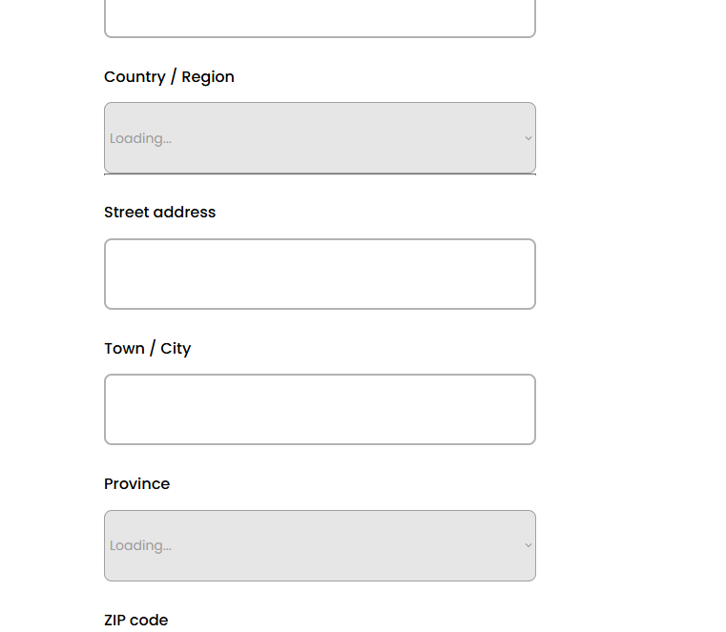Focus the Street address input field
Image resolution: width=726 pixels, height=632 pixels.
(320, 275)
